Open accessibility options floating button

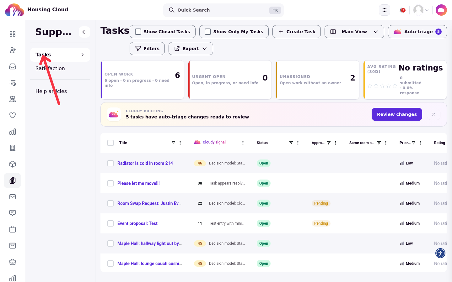(440, 253)
